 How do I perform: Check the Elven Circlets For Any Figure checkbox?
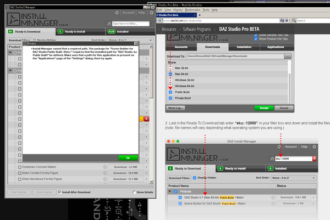tap(20, 173)
